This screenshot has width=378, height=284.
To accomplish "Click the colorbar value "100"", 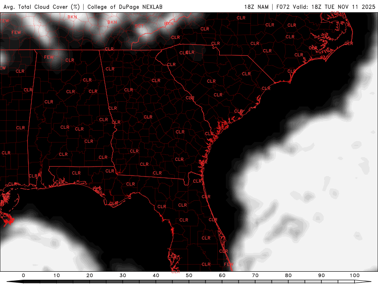I will 355,275.
